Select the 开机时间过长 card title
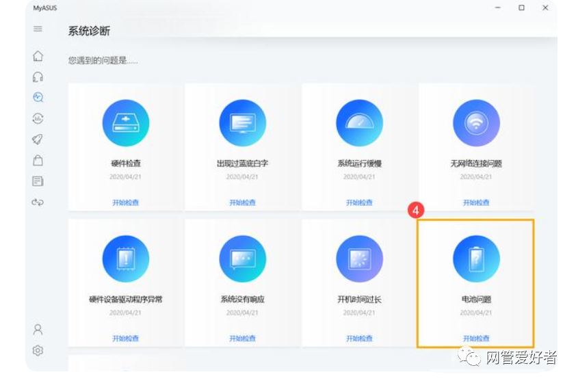The height and width of the screenshot is (383, 576). tap(359, 300)
